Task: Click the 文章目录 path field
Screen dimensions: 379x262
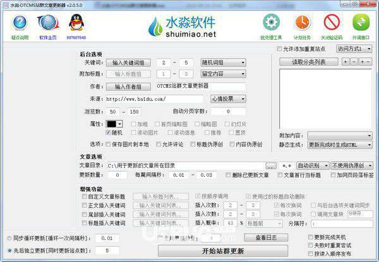Action: 185,165
